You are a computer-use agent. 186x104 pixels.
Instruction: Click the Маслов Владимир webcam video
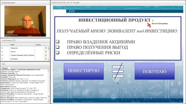[25, 21]
